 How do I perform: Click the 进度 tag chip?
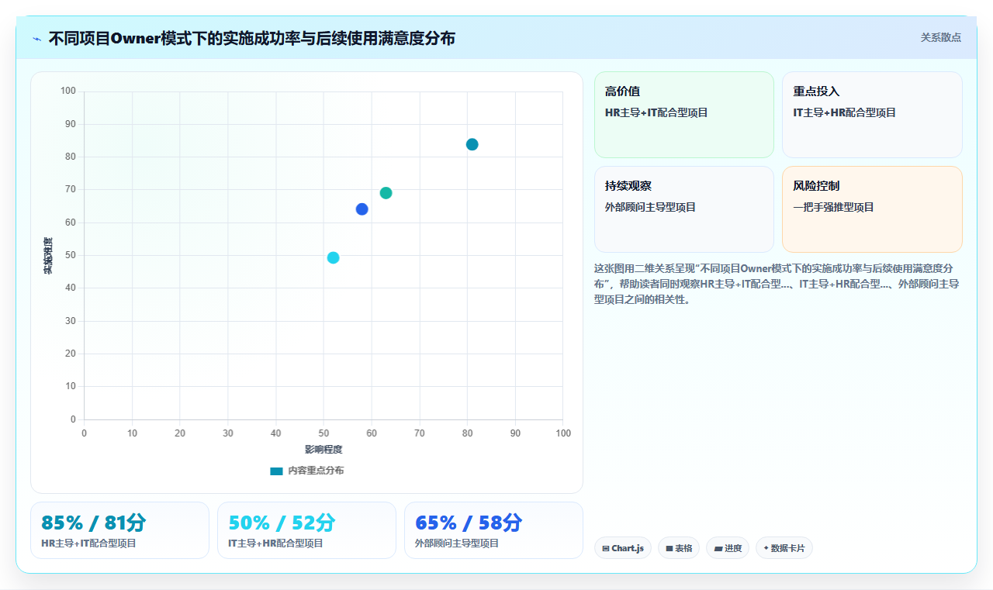(728, 548)
